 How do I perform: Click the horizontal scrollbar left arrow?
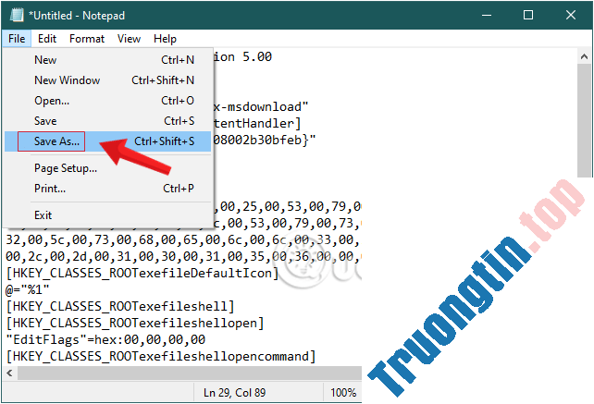point(8,373)
